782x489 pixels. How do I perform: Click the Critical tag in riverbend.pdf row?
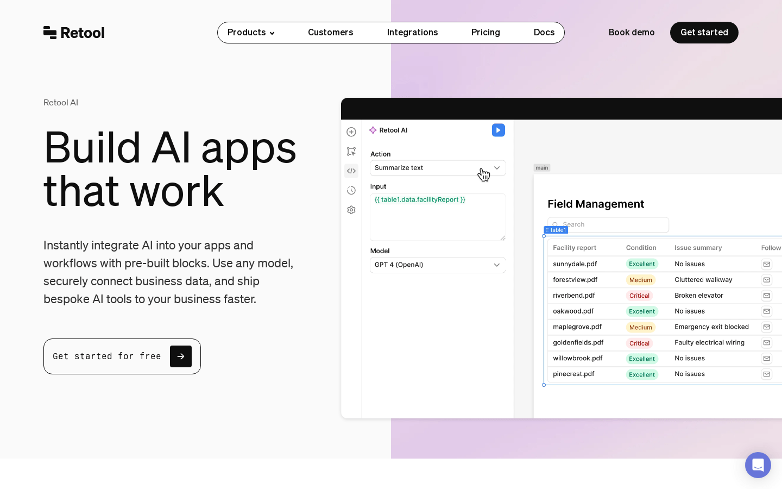coord(639,296)
